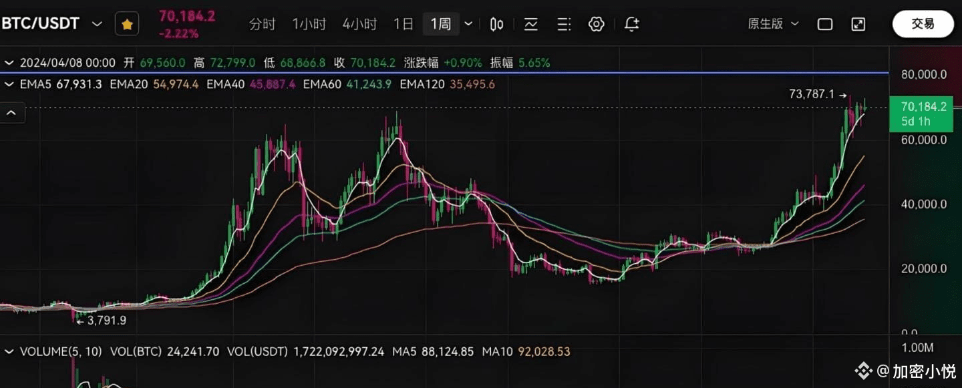This screenshot has width=962, height=388.
Task: Open the 原生版 chart version dropdown
Action: pos(773,24)
